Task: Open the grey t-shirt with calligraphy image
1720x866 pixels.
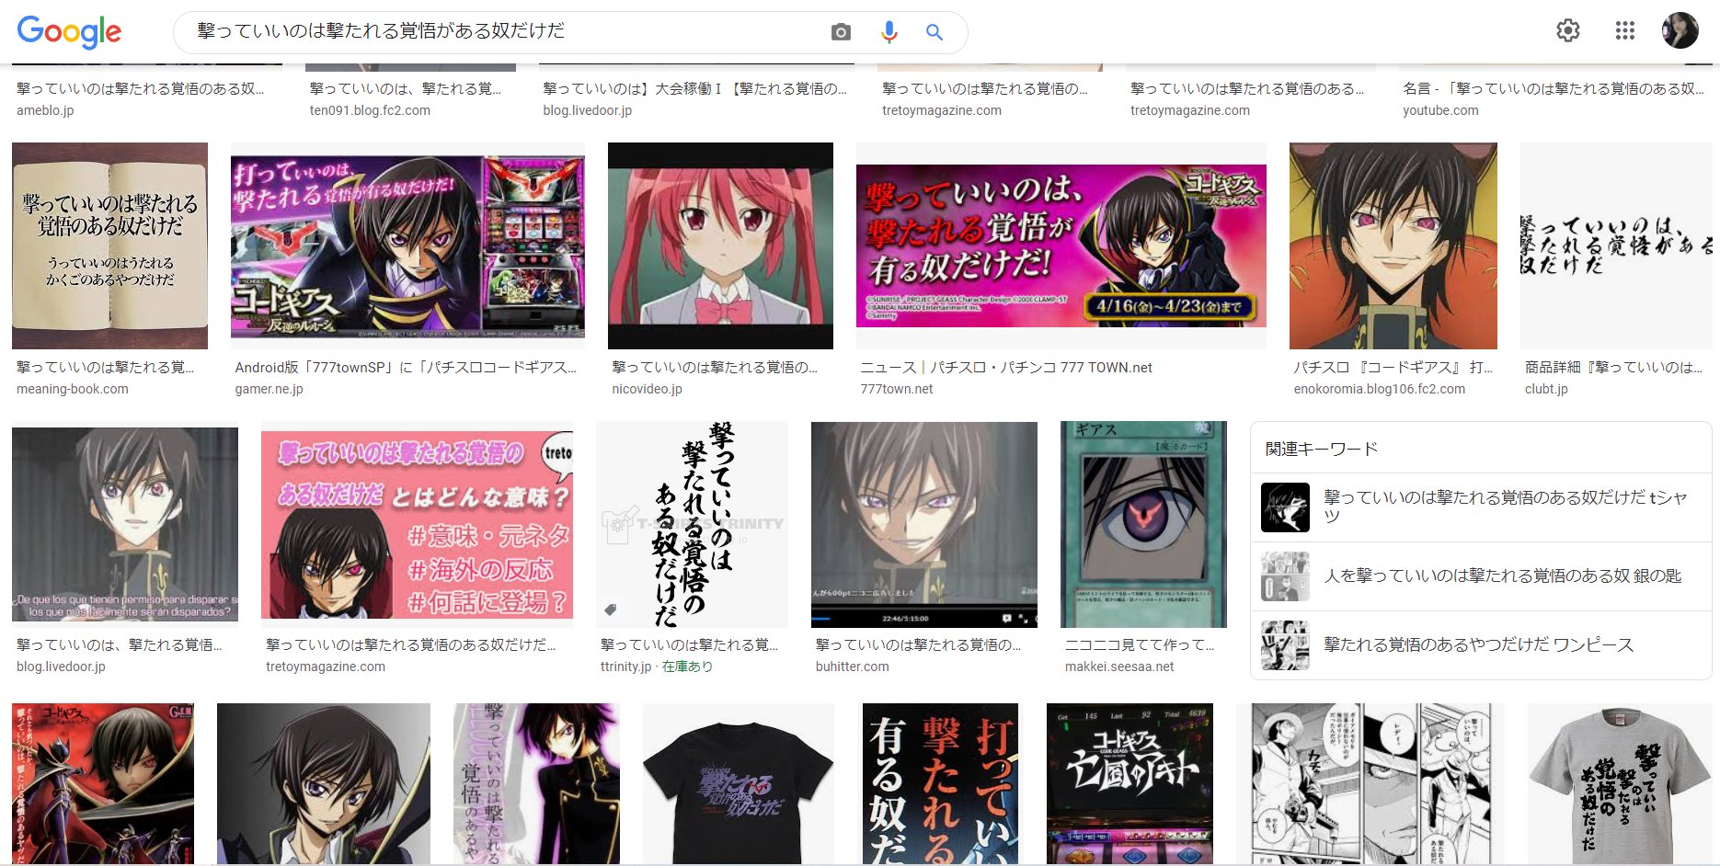Action: (x=1620, y=783)
